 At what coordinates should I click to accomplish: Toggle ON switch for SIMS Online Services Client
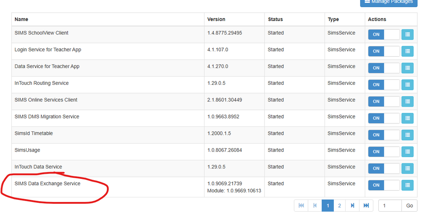384,102
